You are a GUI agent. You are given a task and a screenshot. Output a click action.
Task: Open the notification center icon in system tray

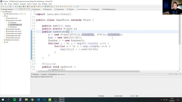click(x=178, y=100)
